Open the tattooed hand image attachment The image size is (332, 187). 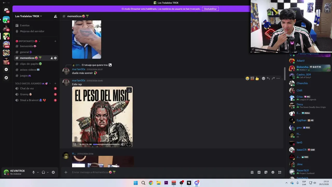pos(87,39)
